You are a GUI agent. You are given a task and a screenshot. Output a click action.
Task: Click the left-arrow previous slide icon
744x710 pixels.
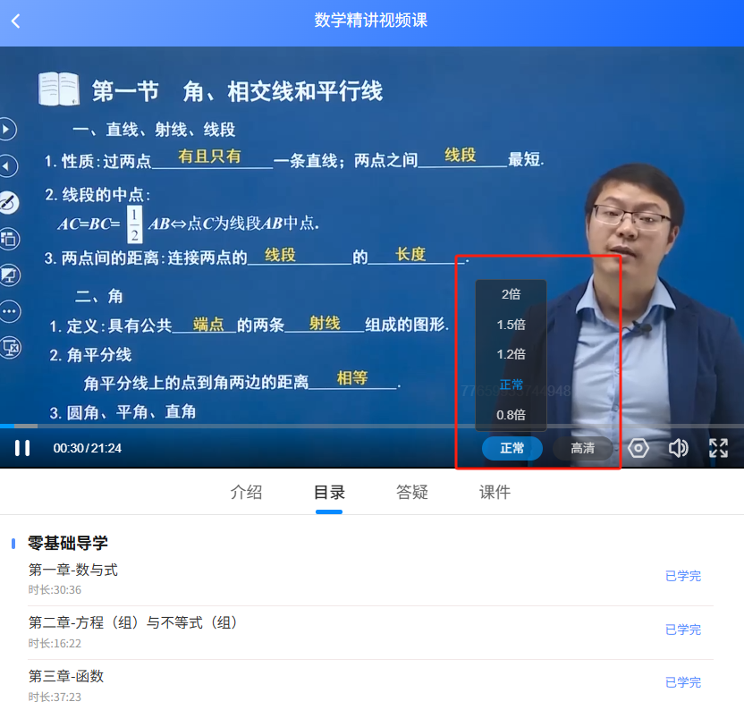click(x=6, y=166)
